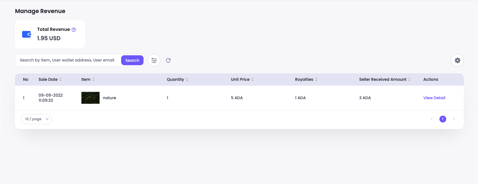Click the 'Actions' column header

click(x=431, y=80)
